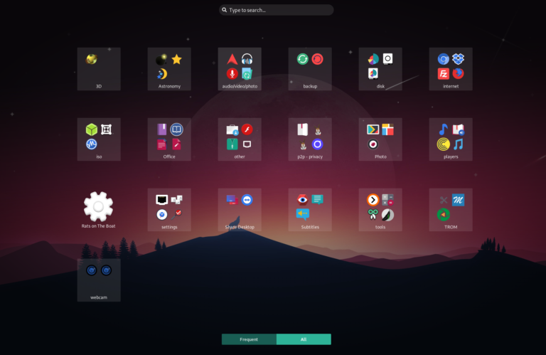Open the 3D app folder
The width and height of the screenshot is (546, 355).
[x=99, y=67]
